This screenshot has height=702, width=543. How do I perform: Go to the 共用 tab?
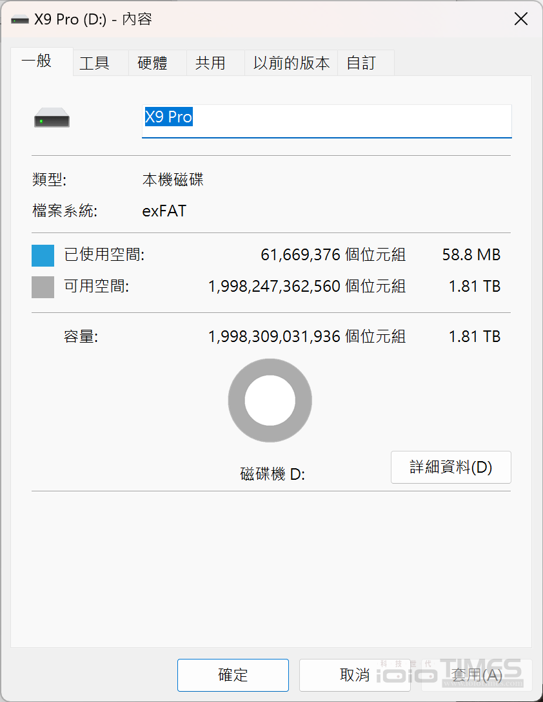point(210,63)
